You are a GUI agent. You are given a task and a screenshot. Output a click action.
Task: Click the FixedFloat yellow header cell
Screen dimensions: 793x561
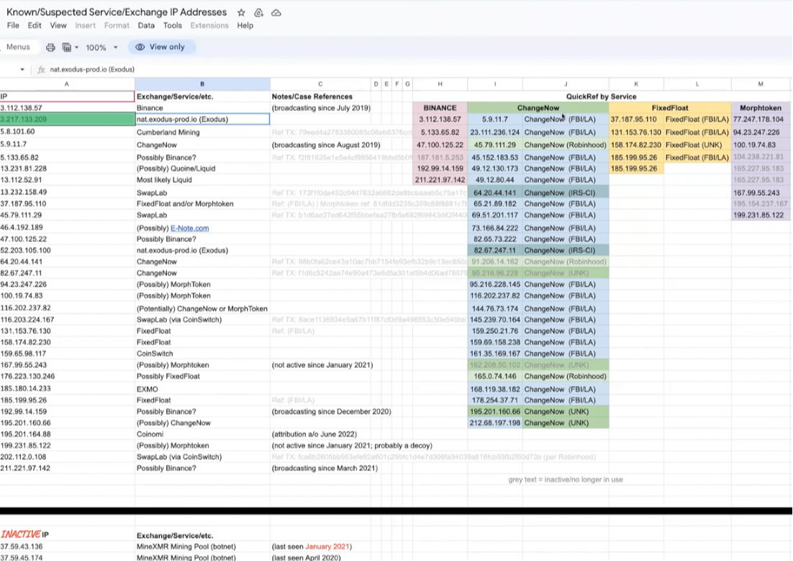point(670,108)
